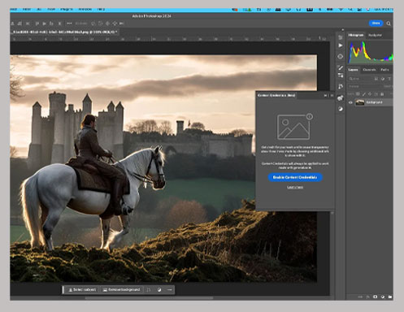Viewport: 404px width, 312px height.
Task: Select the Background layer name
Action: [x=374, y=102]
